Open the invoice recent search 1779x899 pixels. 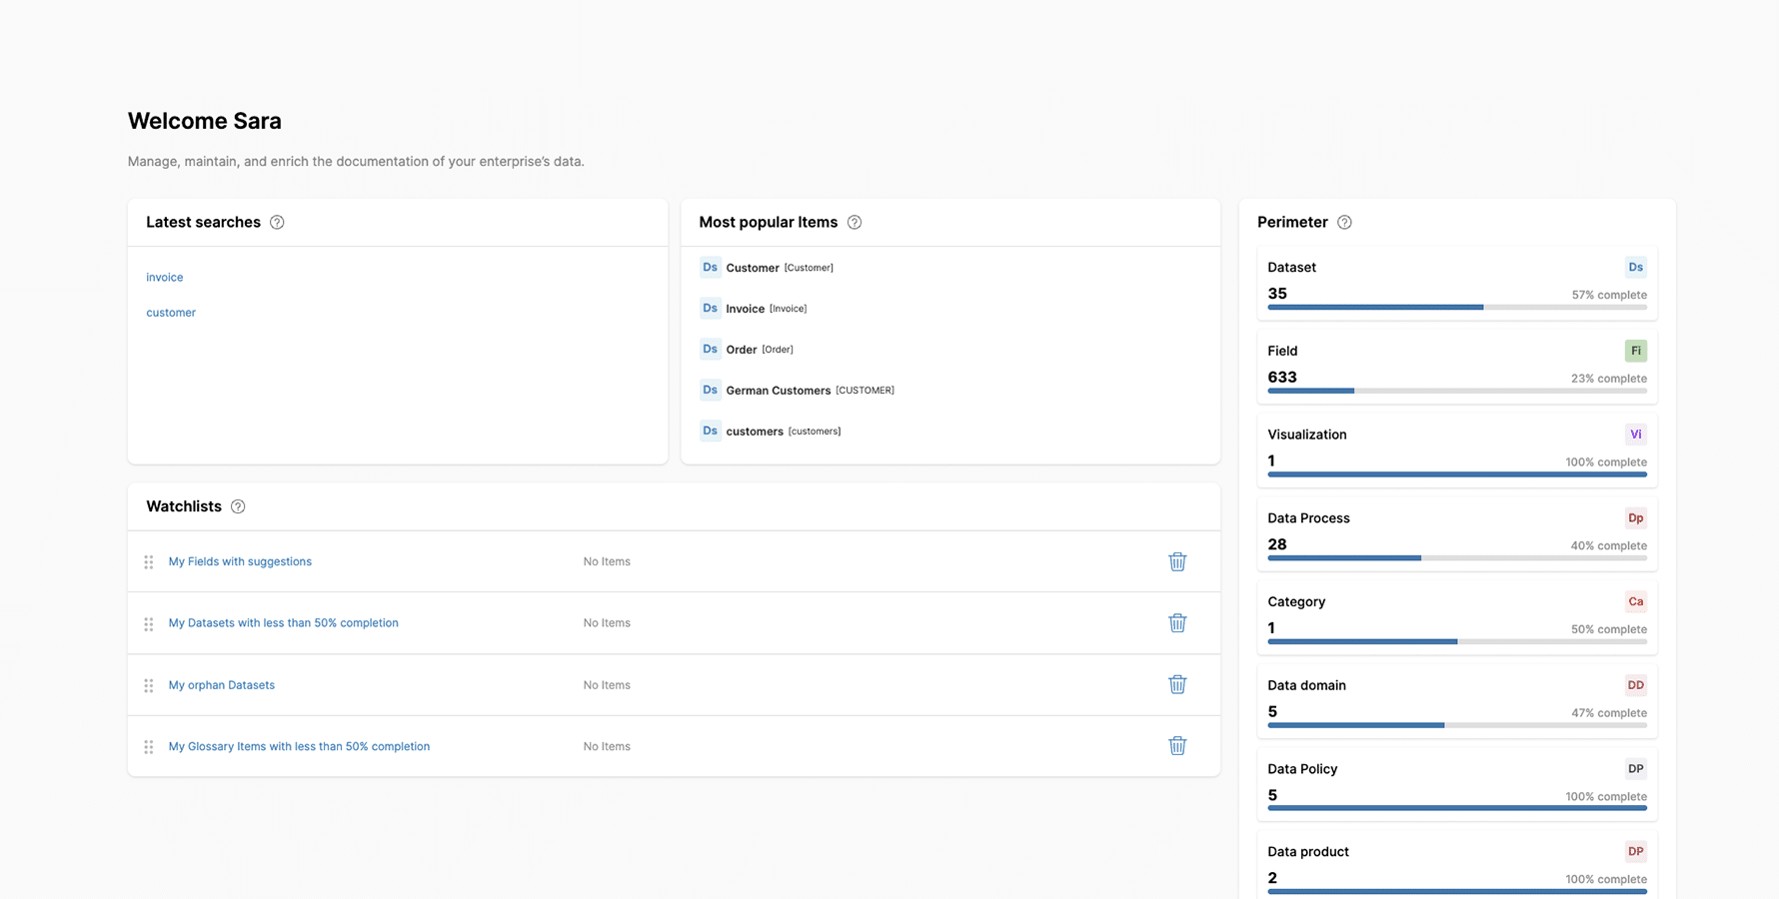pos(164,277)
